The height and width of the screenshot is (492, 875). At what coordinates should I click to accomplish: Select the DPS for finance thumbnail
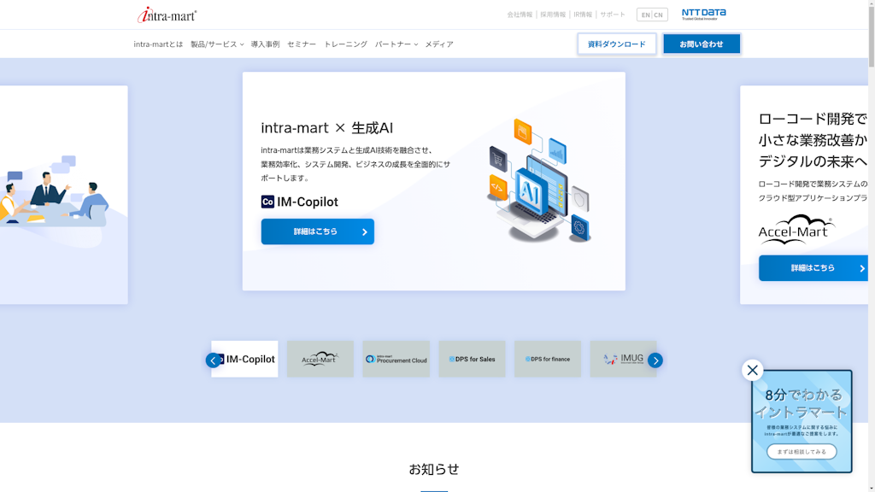tap(548, 360)
